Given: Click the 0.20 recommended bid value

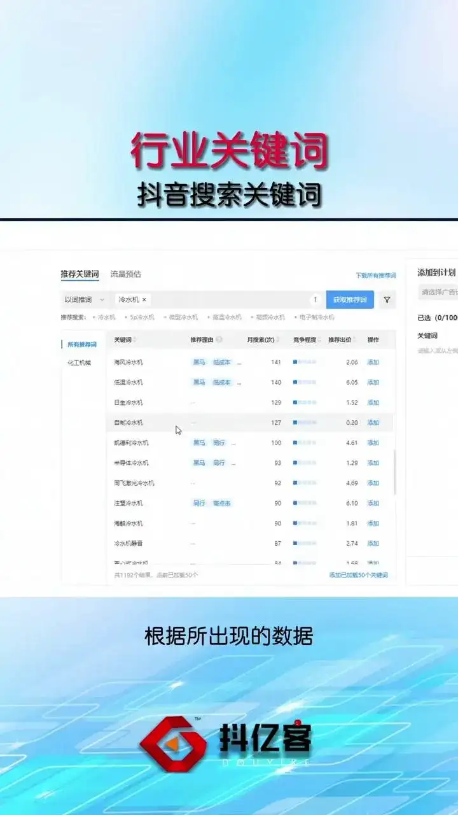Looking at the screenshot, I should coord(352,423).
